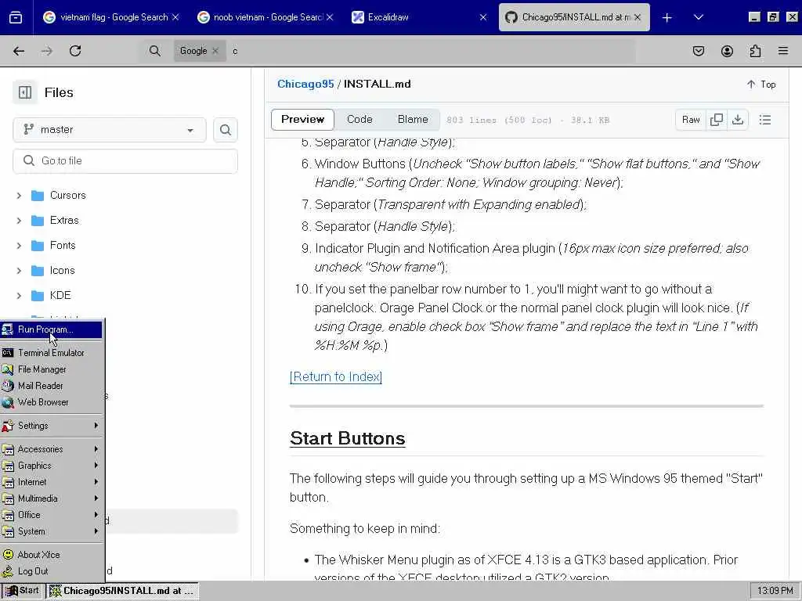Remove the Google search engine chip

pos(215,51)
